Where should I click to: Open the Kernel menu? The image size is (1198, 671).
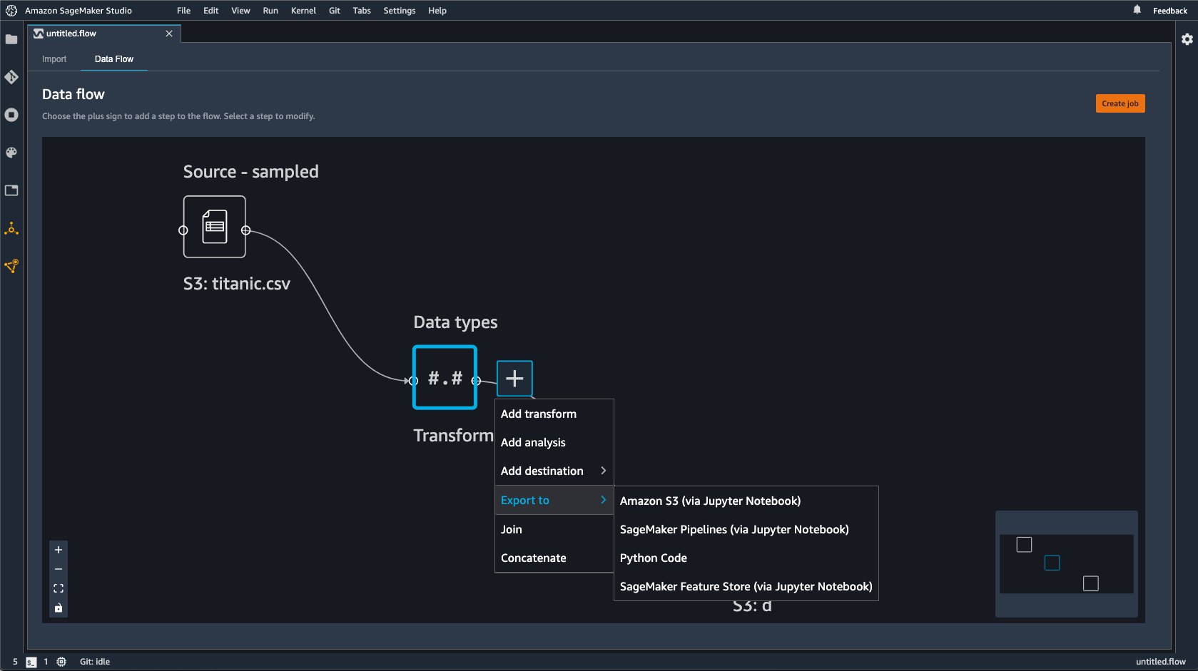click(x=303, y=10)
